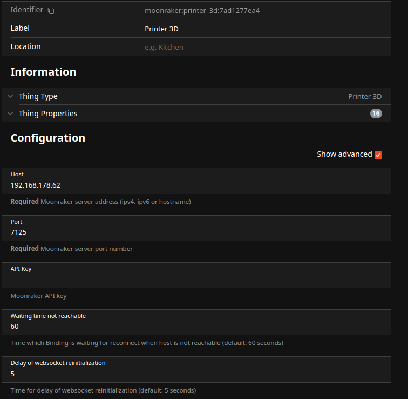Click the Thing Properties row label

coord(48,114)
